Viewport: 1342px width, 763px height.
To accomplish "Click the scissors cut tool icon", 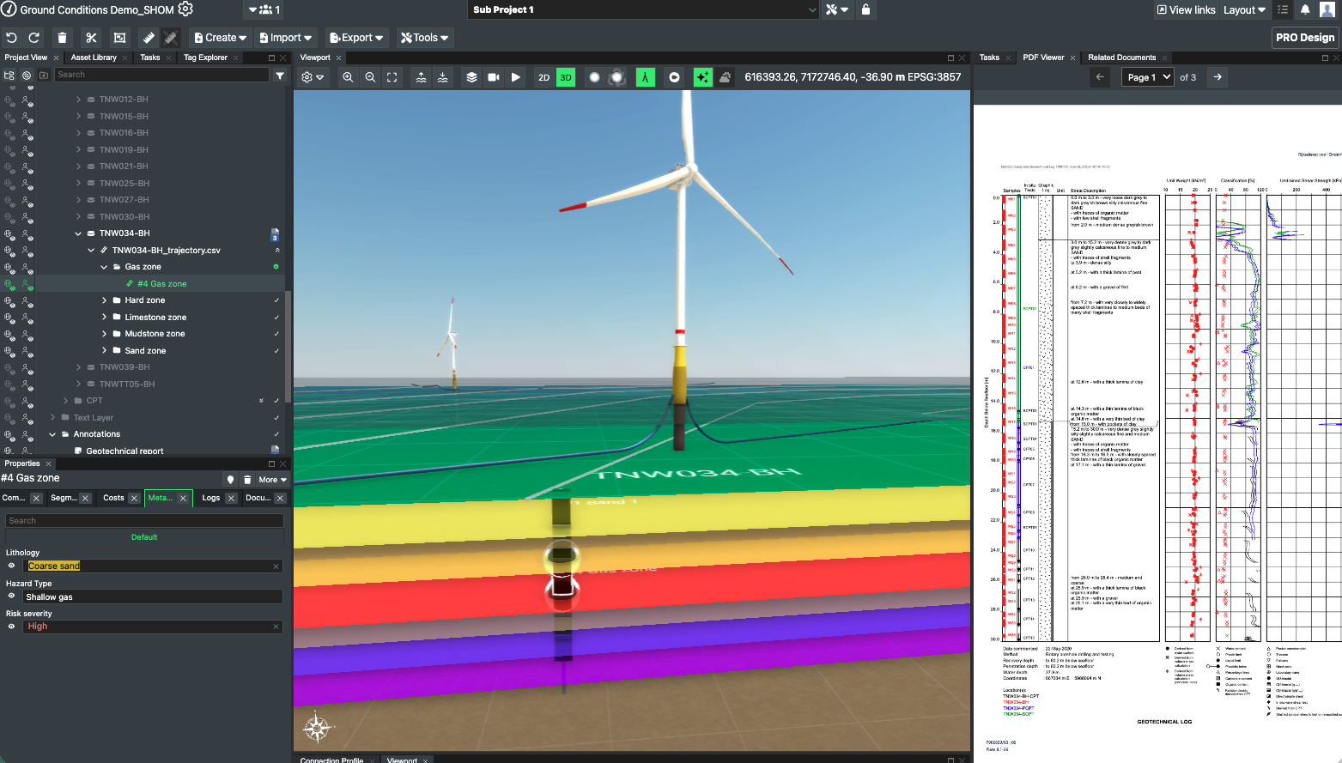I will [91, 38].
